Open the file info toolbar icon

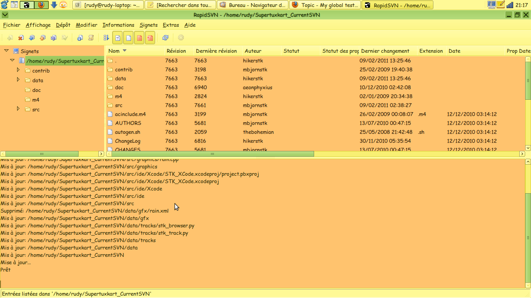point(80,38)
